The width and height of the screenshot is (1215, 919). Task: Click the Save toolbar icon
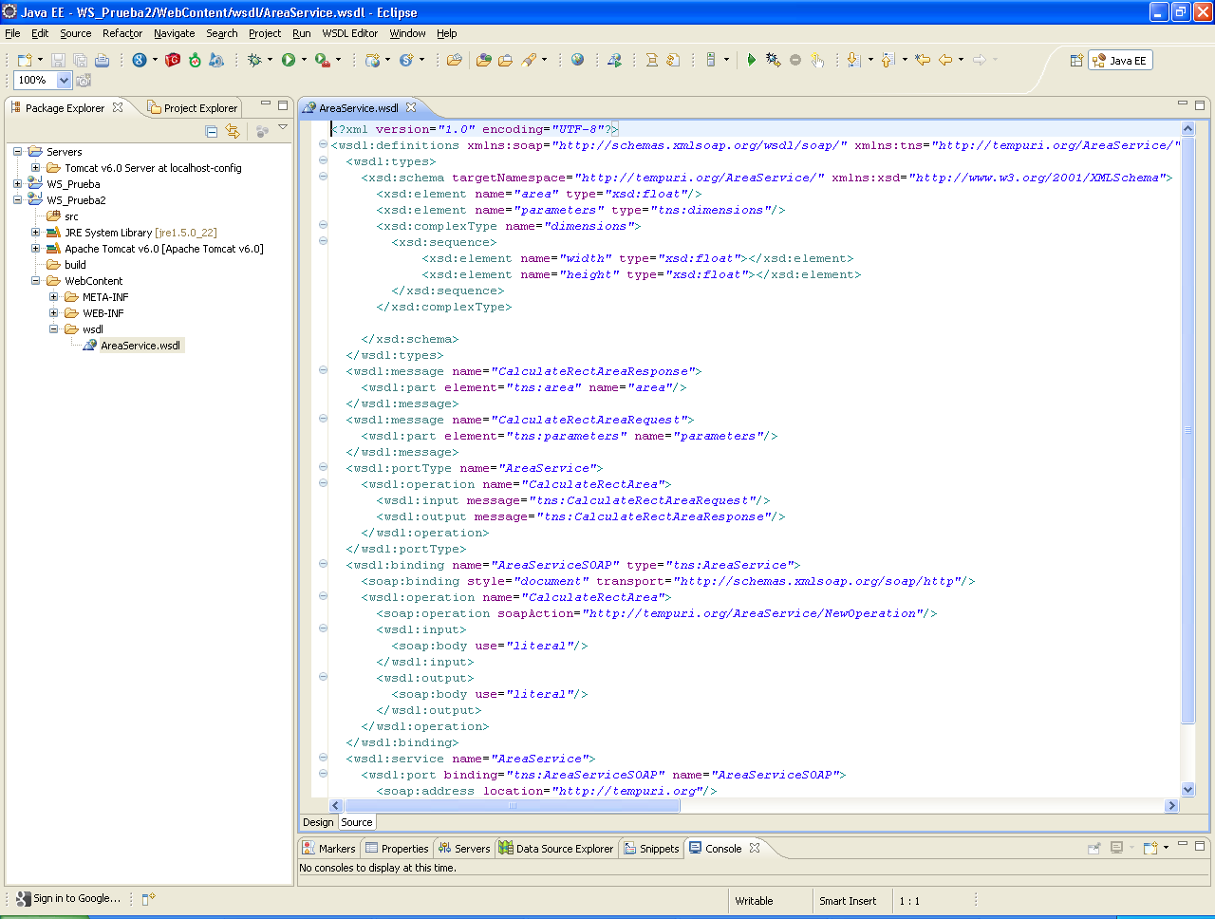tap(58, 60)
